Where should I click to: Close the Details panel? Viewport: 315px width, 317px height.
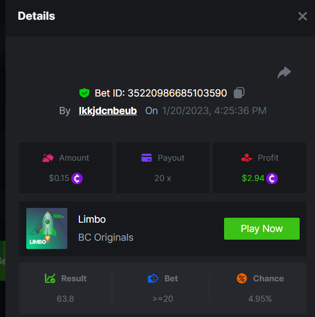tap(302, 16)
